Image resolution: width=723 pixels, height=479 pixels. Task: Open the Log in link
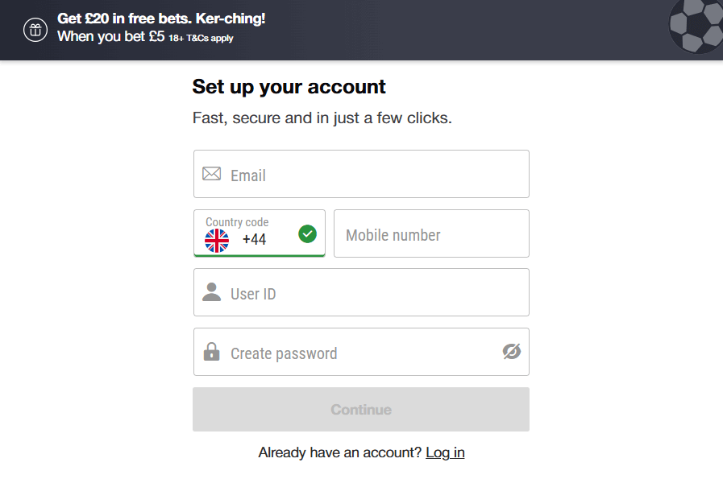(x=445, y=452)
